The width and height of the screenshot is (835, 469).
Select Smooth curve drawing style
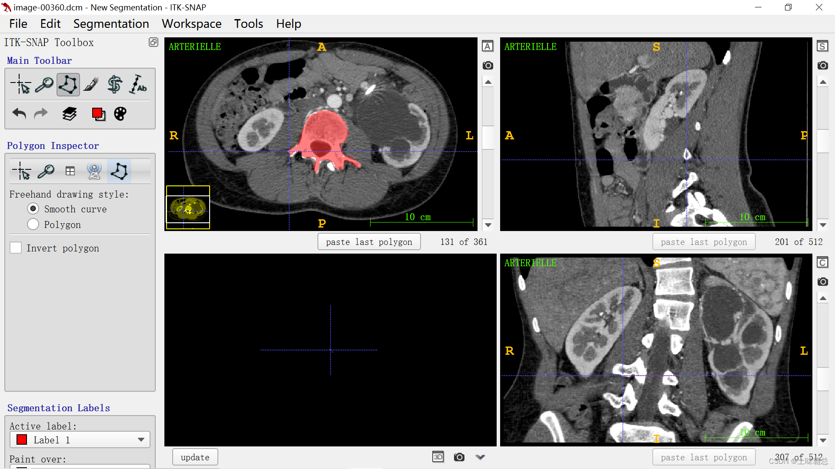click(33, 209)
